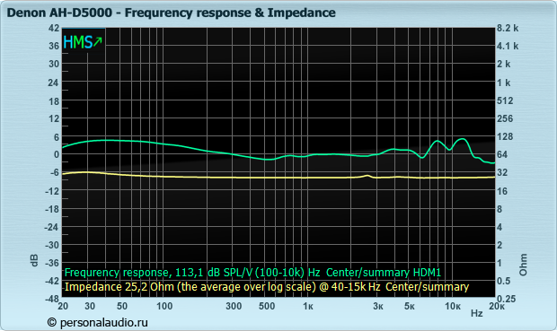The height and width of the screenshot is (331, 557).
Task: Open the personalaudio.ru copyright link
Action: coord(97,323)
